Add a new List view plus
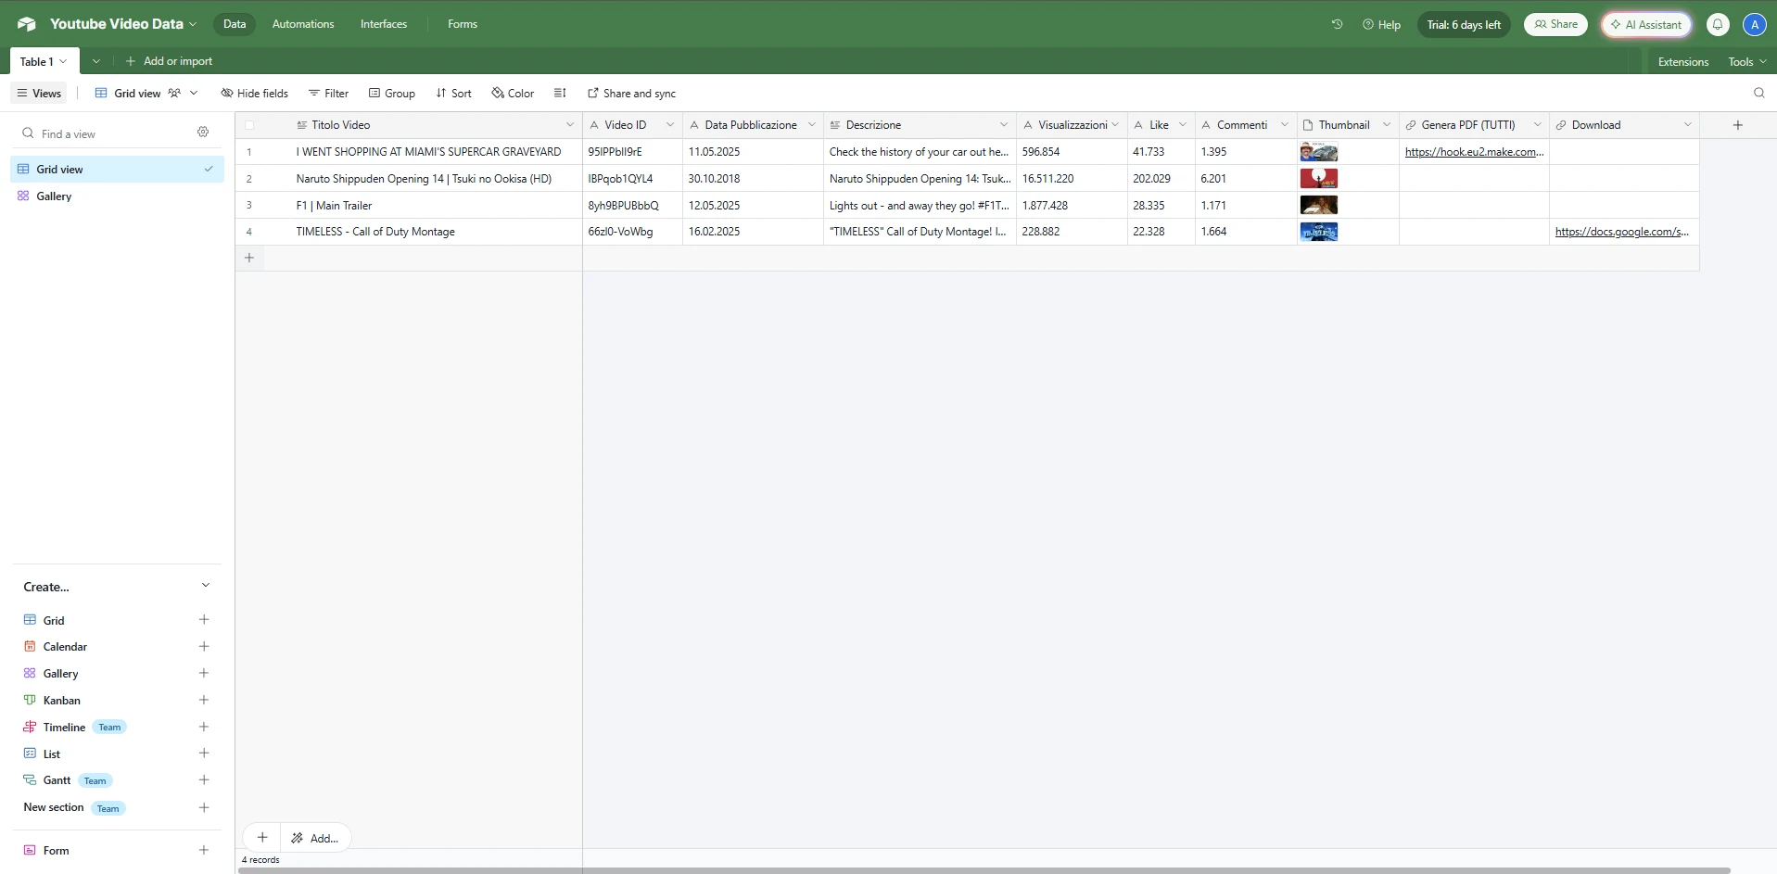1777x874 pixels. [x=204, y=753]
